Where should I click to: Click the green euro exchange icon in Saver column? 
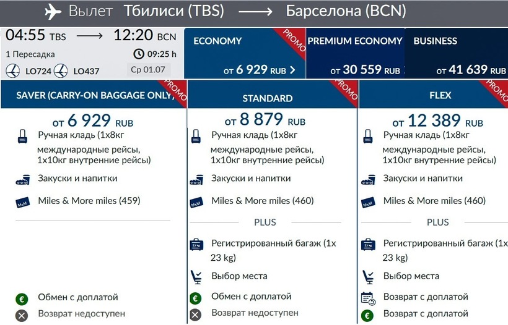22,298
